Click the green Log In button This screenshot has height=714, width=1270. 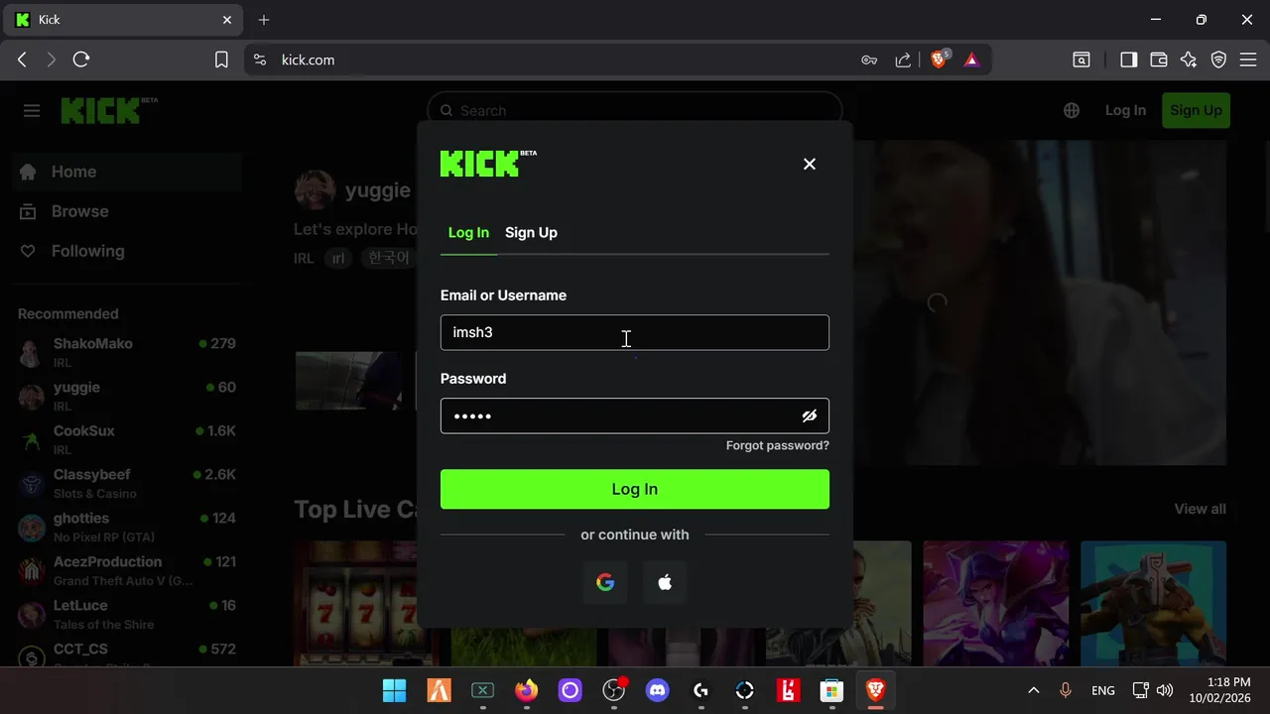[x=635, y=489]
